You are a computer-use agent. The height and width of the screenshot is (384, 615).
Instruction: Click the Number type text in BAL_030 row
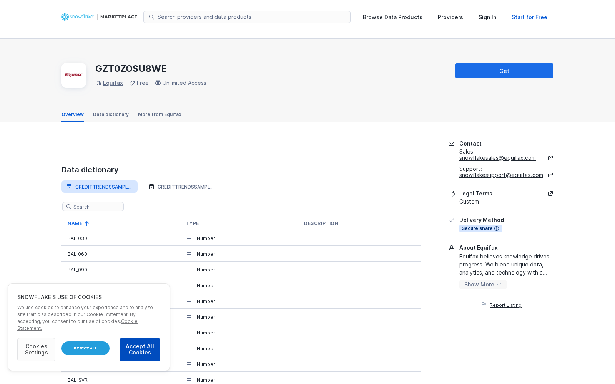[x=206, y=238]
